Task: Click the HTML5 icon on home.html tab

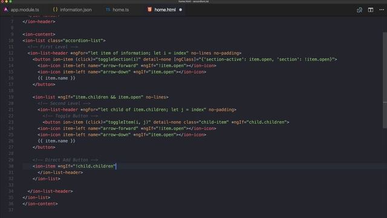Action: click(149, 10)
